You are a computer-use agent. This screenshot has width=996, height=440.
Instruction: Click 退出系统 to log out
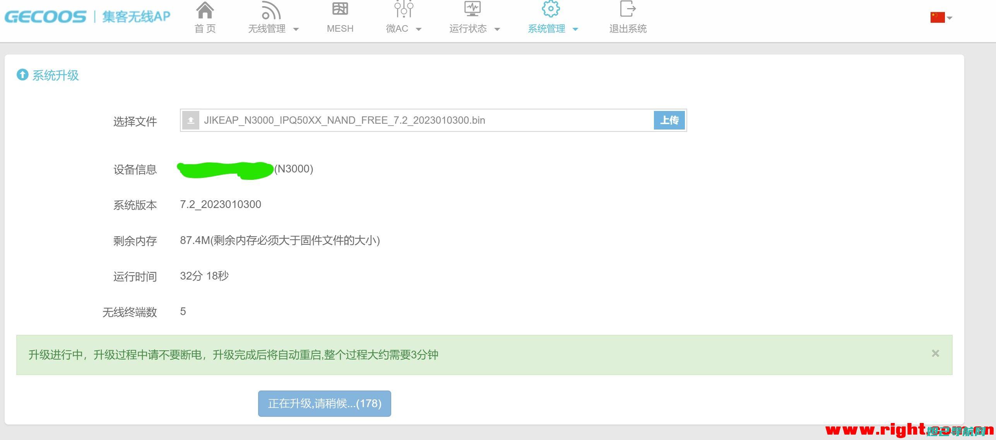628,29
